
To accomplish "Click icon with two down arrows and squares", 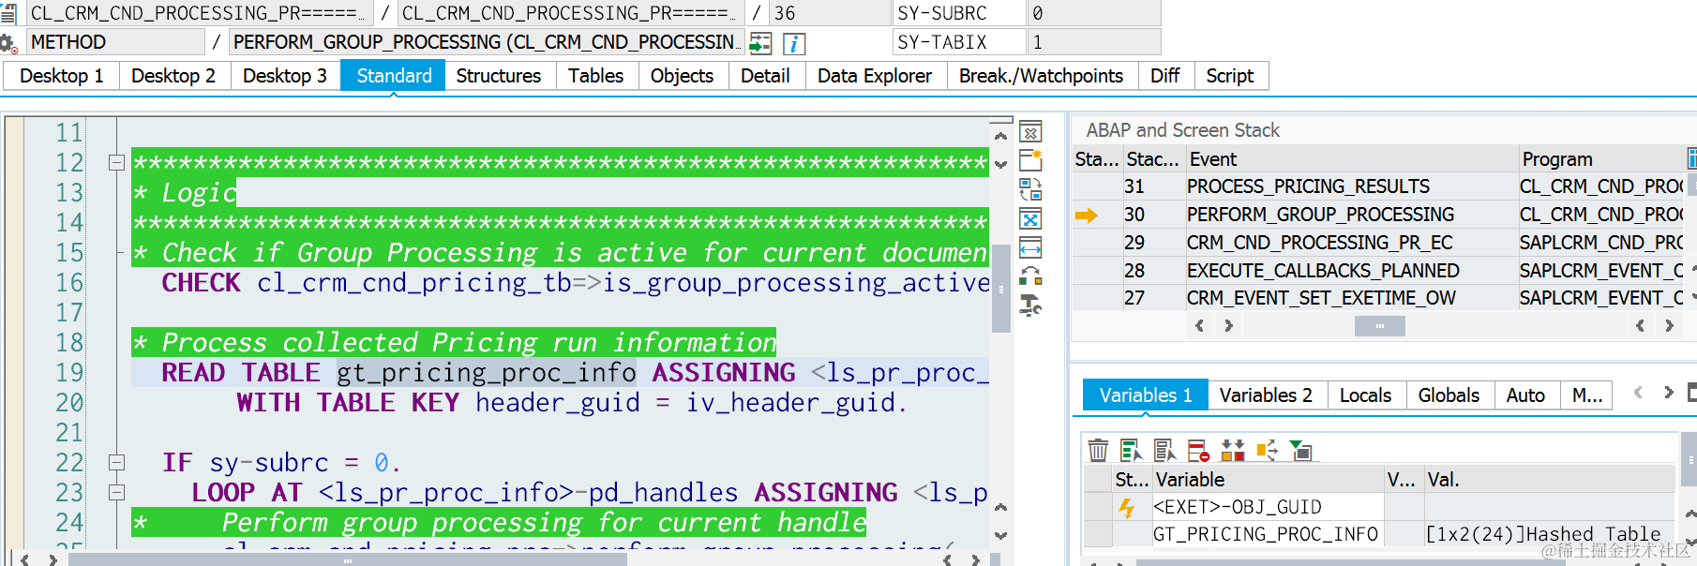I will [x=1233, y=451].
